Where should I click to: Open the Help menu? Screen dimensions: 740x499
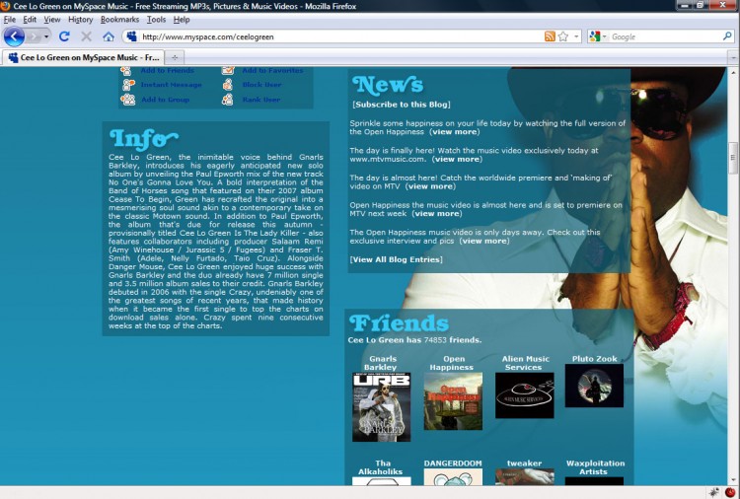pos(182,20)
